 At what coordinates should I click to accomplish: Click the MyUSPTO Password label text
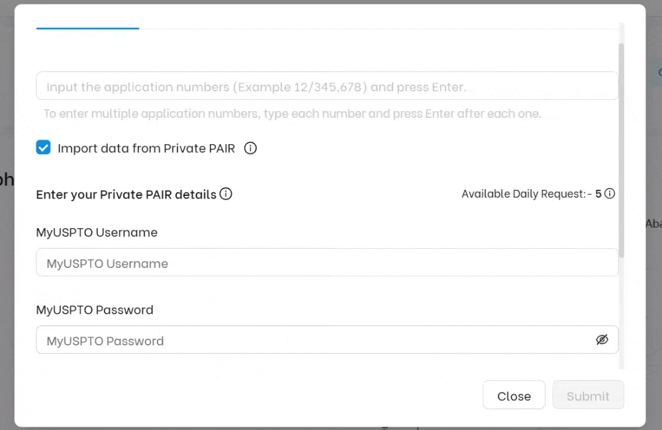(x=95, y=310)
